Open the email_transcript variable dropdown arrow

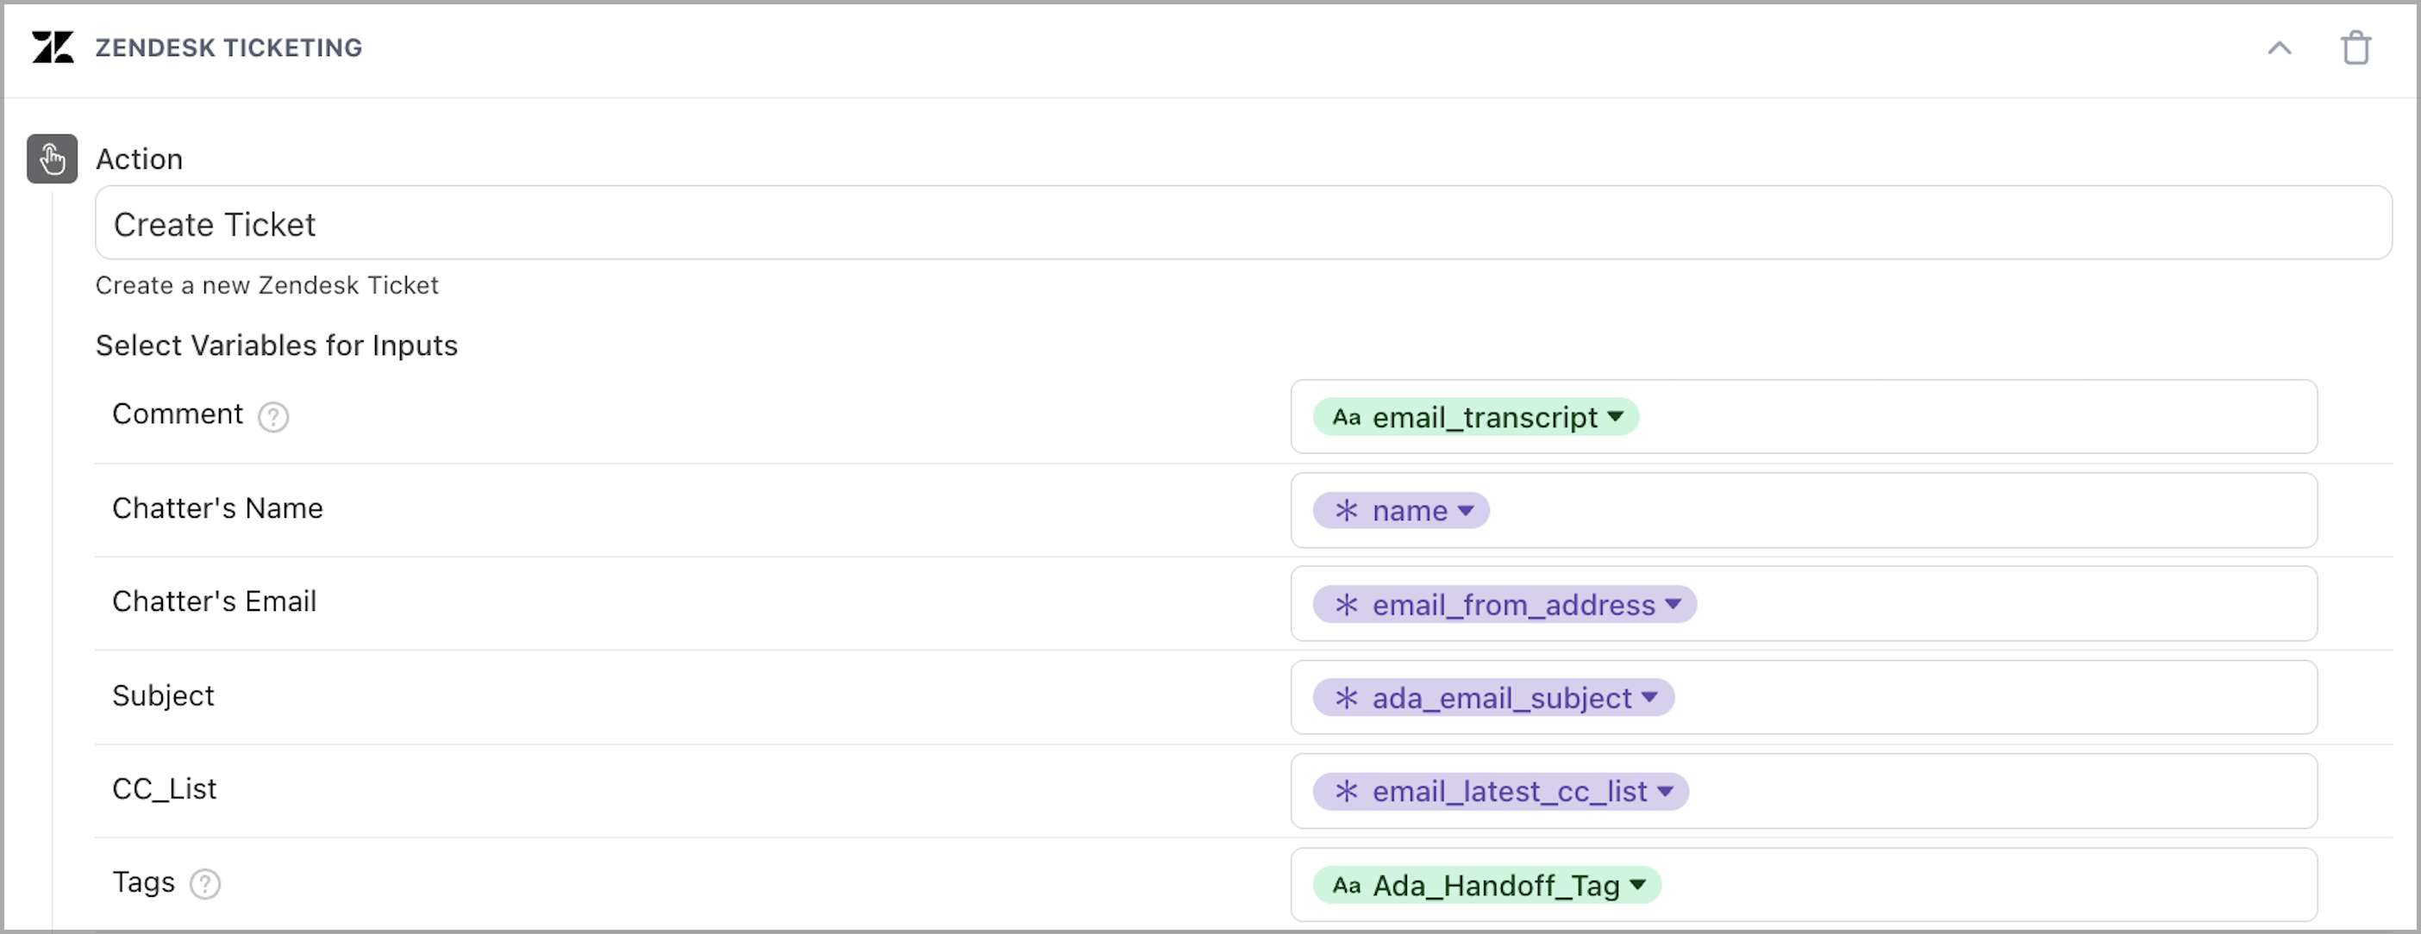pos(1616,416)
